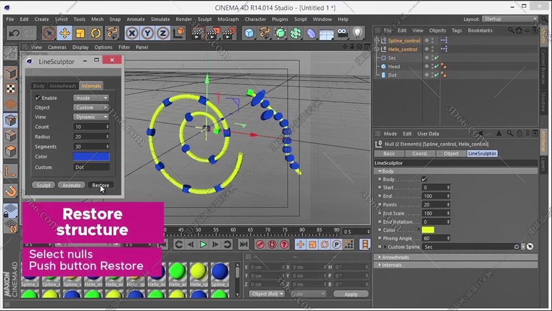Click the Apply button in coordinates panel
Screen dimensions: 552x311
point(351,294)
